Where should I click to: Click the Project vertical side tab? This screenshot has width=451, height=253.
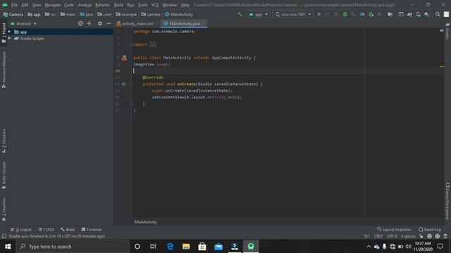pyautogui.click(x=4, y=33)
